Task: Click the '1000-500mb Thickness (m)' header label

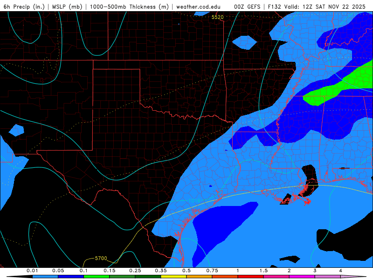Action: [129, 7]
